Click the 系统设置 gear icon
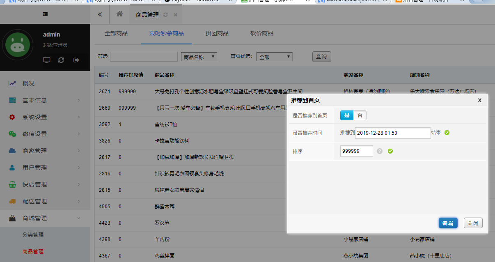Viewport: 495px width, 262px height. tap(12, 117)
